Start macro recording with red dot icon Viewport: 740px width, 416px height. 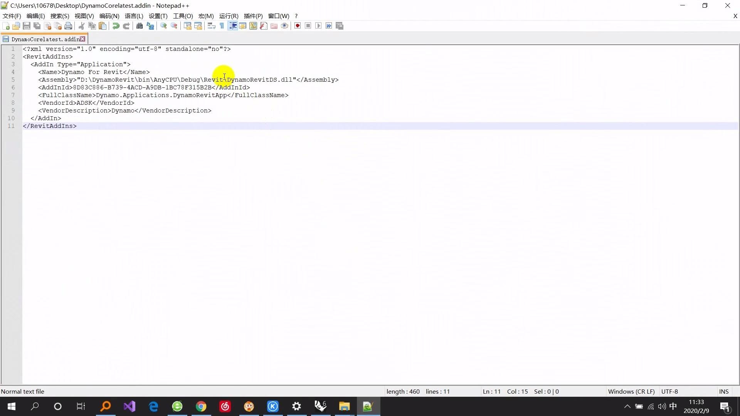click(298, 26)
